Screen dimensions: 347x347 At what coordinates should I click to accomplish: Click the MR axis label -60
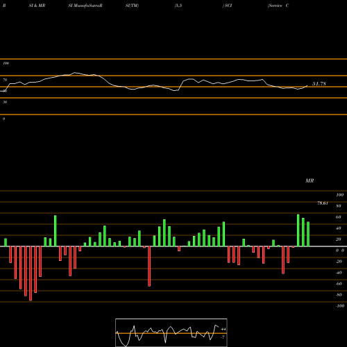click(x=339, y=284)
